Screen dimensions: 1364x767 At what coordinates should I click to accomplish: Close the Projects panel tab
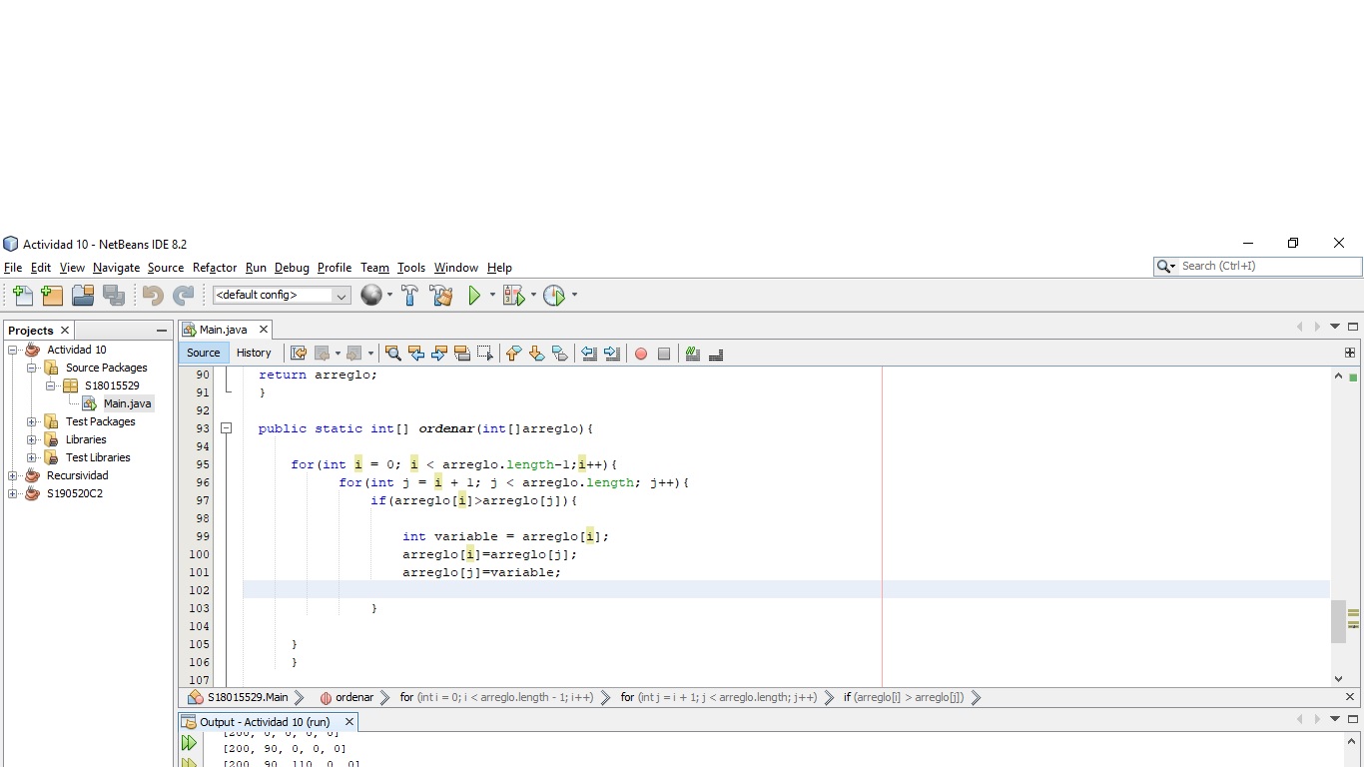[x=65, y=331]
